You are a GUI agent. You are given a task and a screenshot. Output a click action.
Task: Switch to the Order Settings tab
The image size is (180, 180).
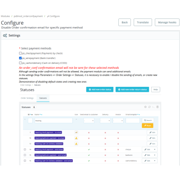point(27,98)
